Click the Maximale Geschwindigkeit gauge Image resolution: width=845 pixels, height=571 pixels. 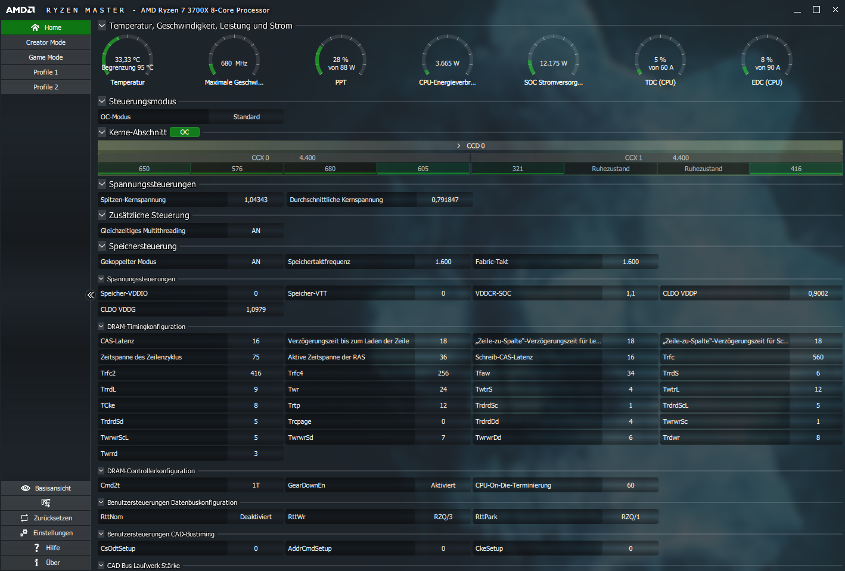pyautogui.click(x=234, y=60)
